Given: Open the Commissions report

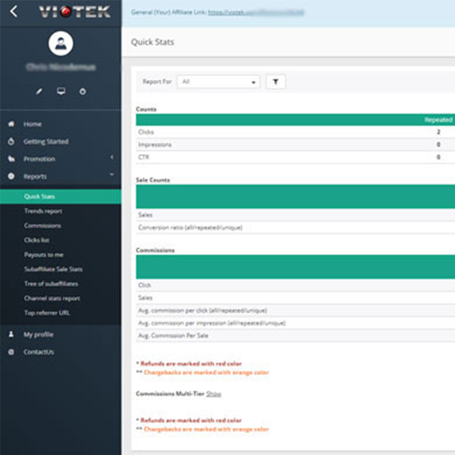Looking at the screenshot, I should point(43,226).
